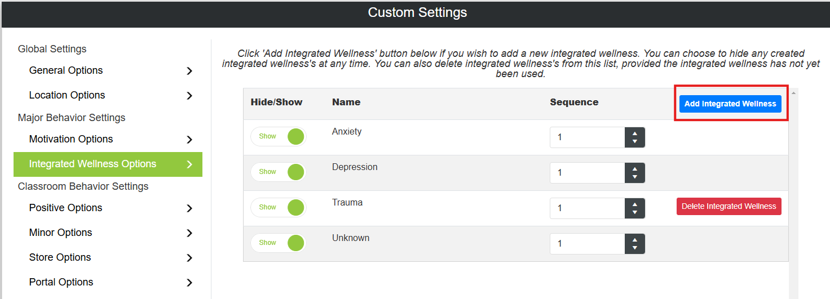
Task: Decrease the Depression sequence with down arrow
Action: (x=635, y=177)
